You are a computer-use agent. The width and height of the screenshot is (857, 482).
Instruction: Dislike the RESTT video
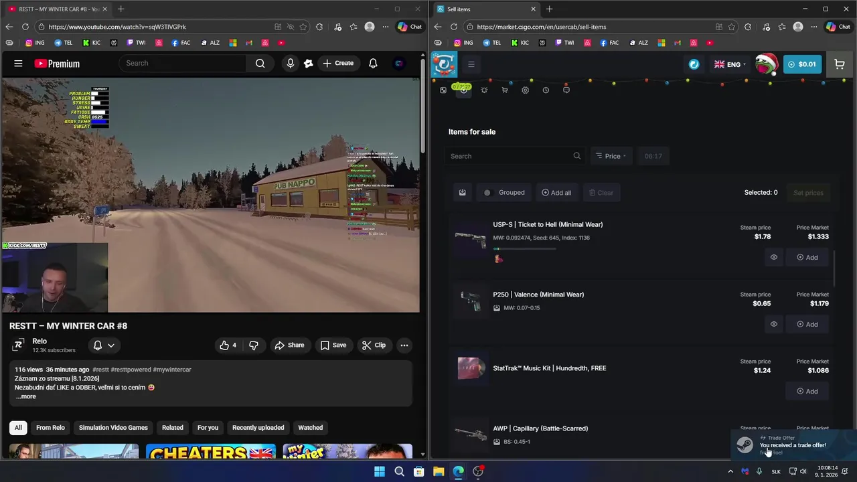[254, 345]
